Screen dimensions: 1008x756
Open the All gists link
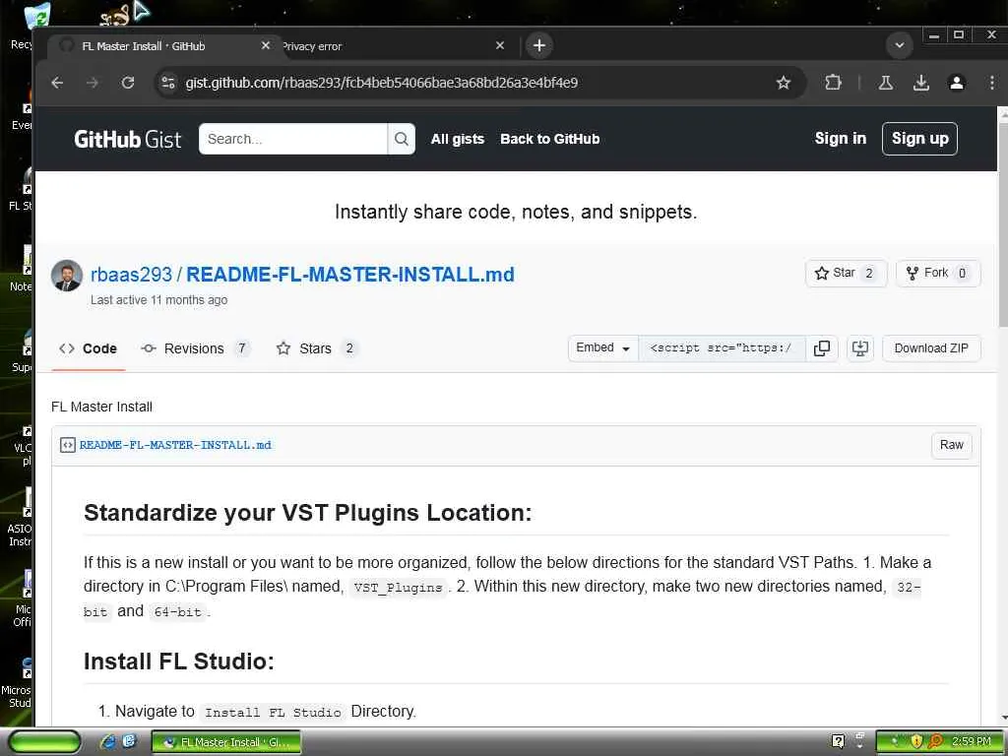point(457,139)
